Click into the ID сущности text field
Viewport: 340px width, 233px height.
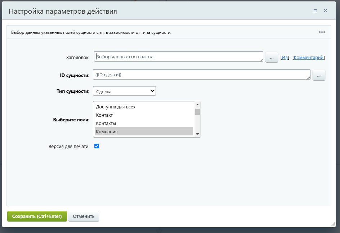[201, 75]
